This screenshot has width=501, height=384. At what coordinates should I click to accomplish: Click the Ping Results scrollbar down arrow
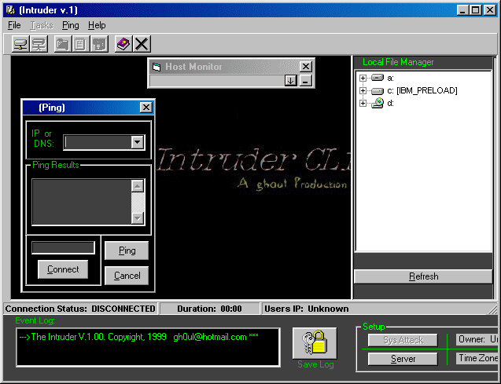[x=138, y=218]
